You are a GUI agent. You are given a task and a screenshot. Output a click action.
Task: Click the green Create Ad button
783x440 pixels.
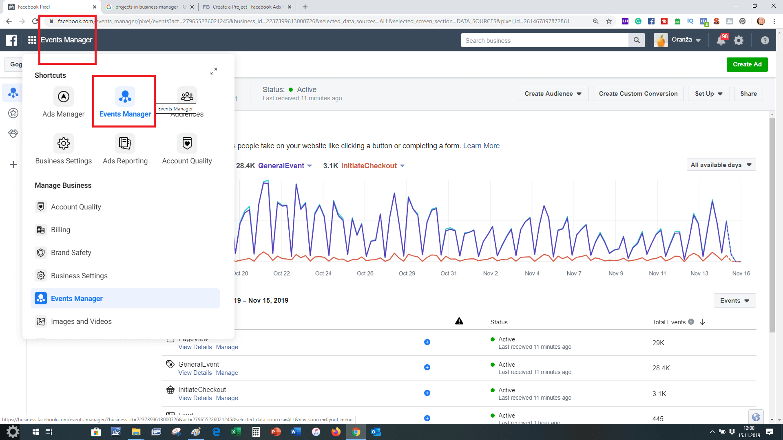[747, 64]
